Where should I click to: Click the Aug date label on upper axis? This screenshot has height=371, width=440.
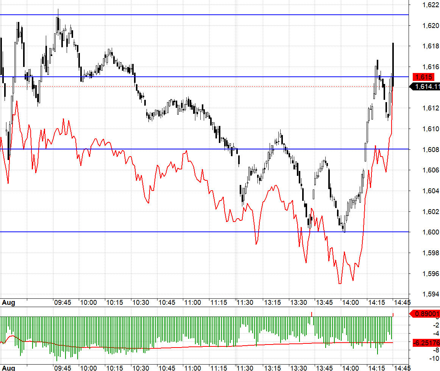click(x=8, y=303)
